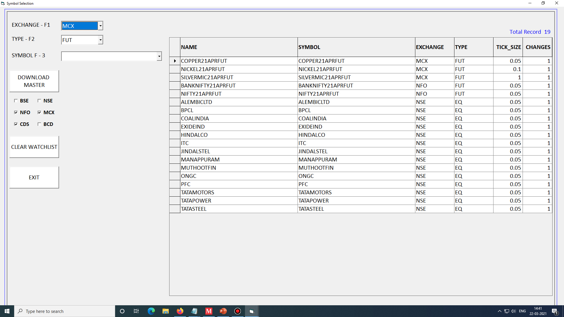
Task: Click the red M application taskbar icon
Action: (x=209, y=311)
